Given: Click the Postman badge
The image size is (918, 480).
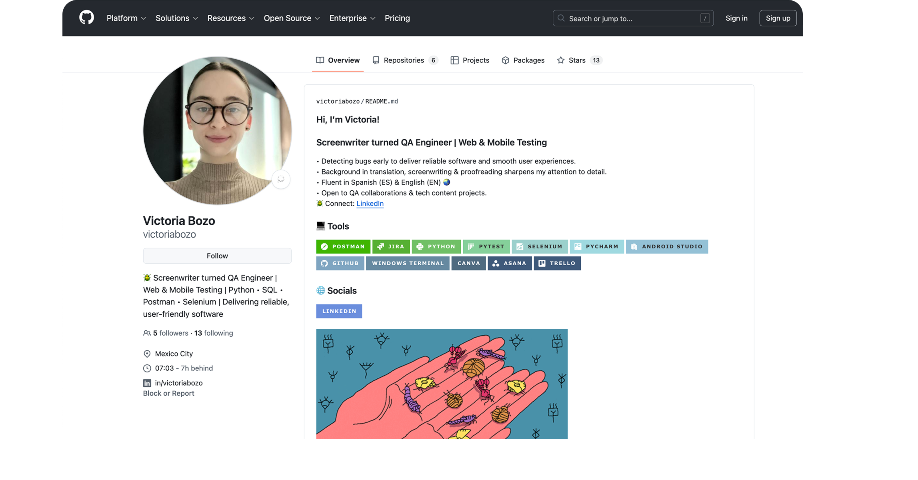Looking at the screenshot, I should (343, 246).
